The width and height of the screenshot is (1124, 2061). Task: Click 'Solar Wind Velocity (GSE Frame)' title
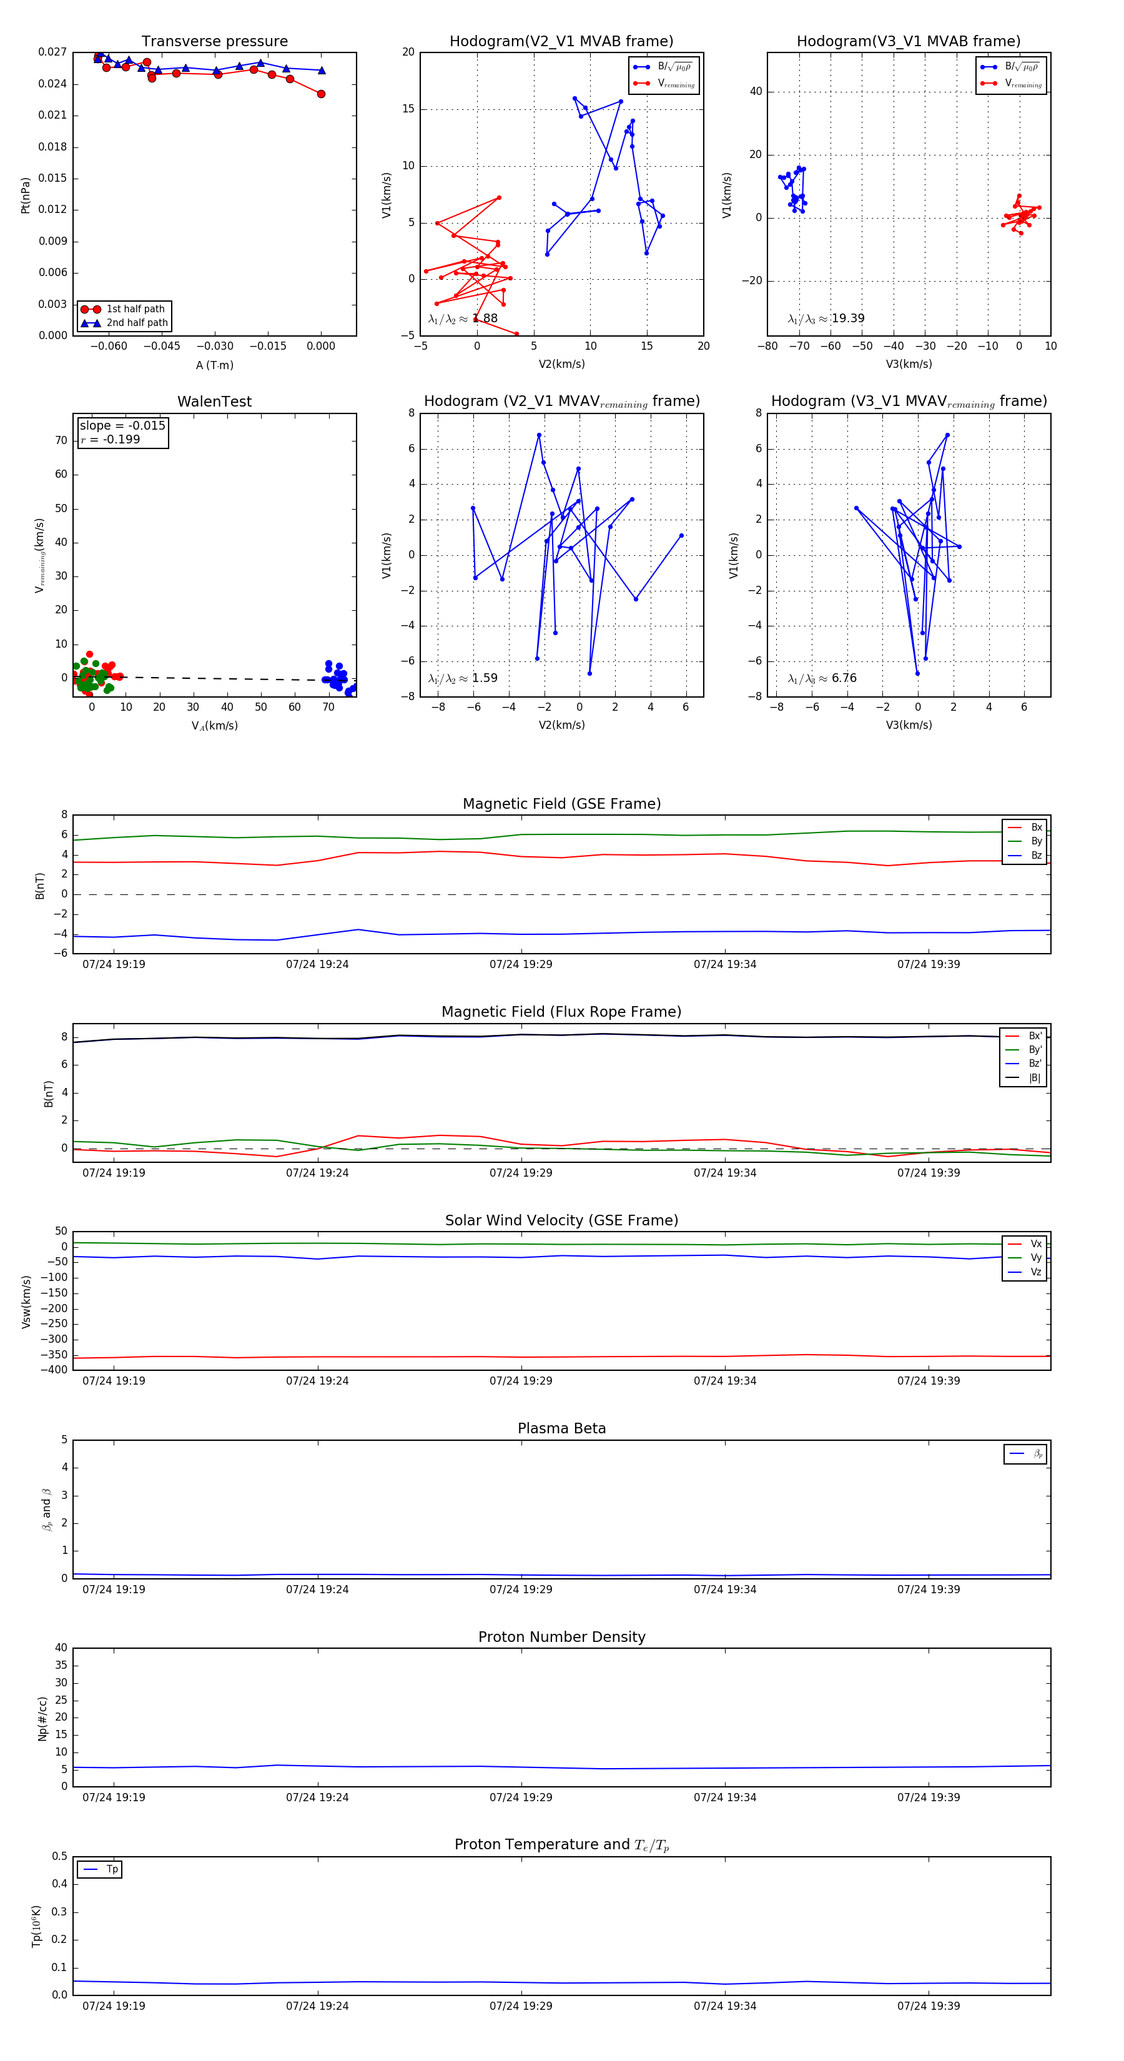coord(561,1220)
